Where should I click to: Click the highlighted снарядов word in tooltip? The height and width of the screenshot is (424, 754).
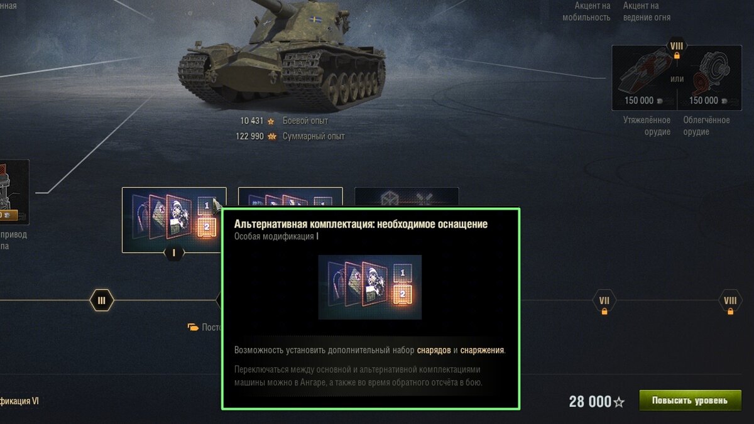434,351
